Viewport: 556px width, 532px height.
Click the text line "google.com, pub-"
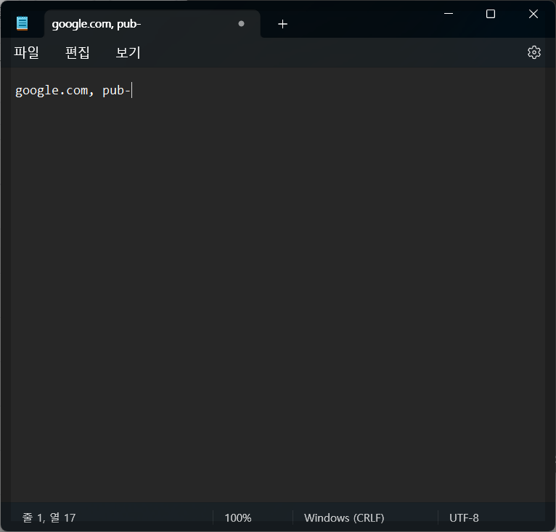(73, 91)
